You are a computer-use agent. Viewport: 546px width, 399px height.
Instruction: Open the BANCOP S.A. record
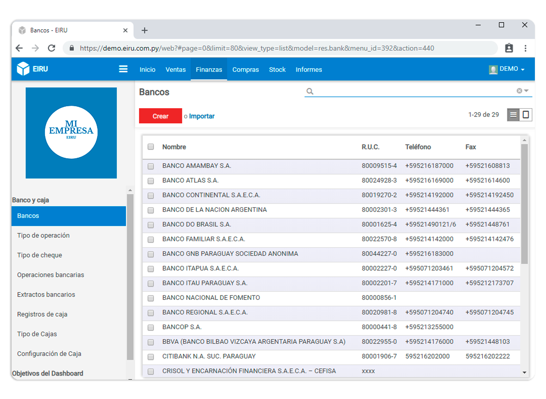pyautogui.click(x=331, y=327)
